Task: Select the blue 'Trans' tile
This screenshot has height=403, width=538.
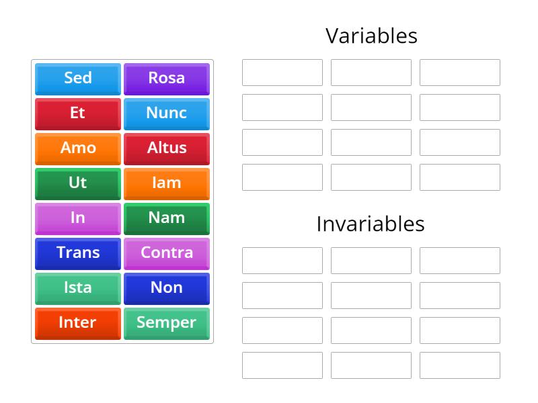Action: (77, 253)
